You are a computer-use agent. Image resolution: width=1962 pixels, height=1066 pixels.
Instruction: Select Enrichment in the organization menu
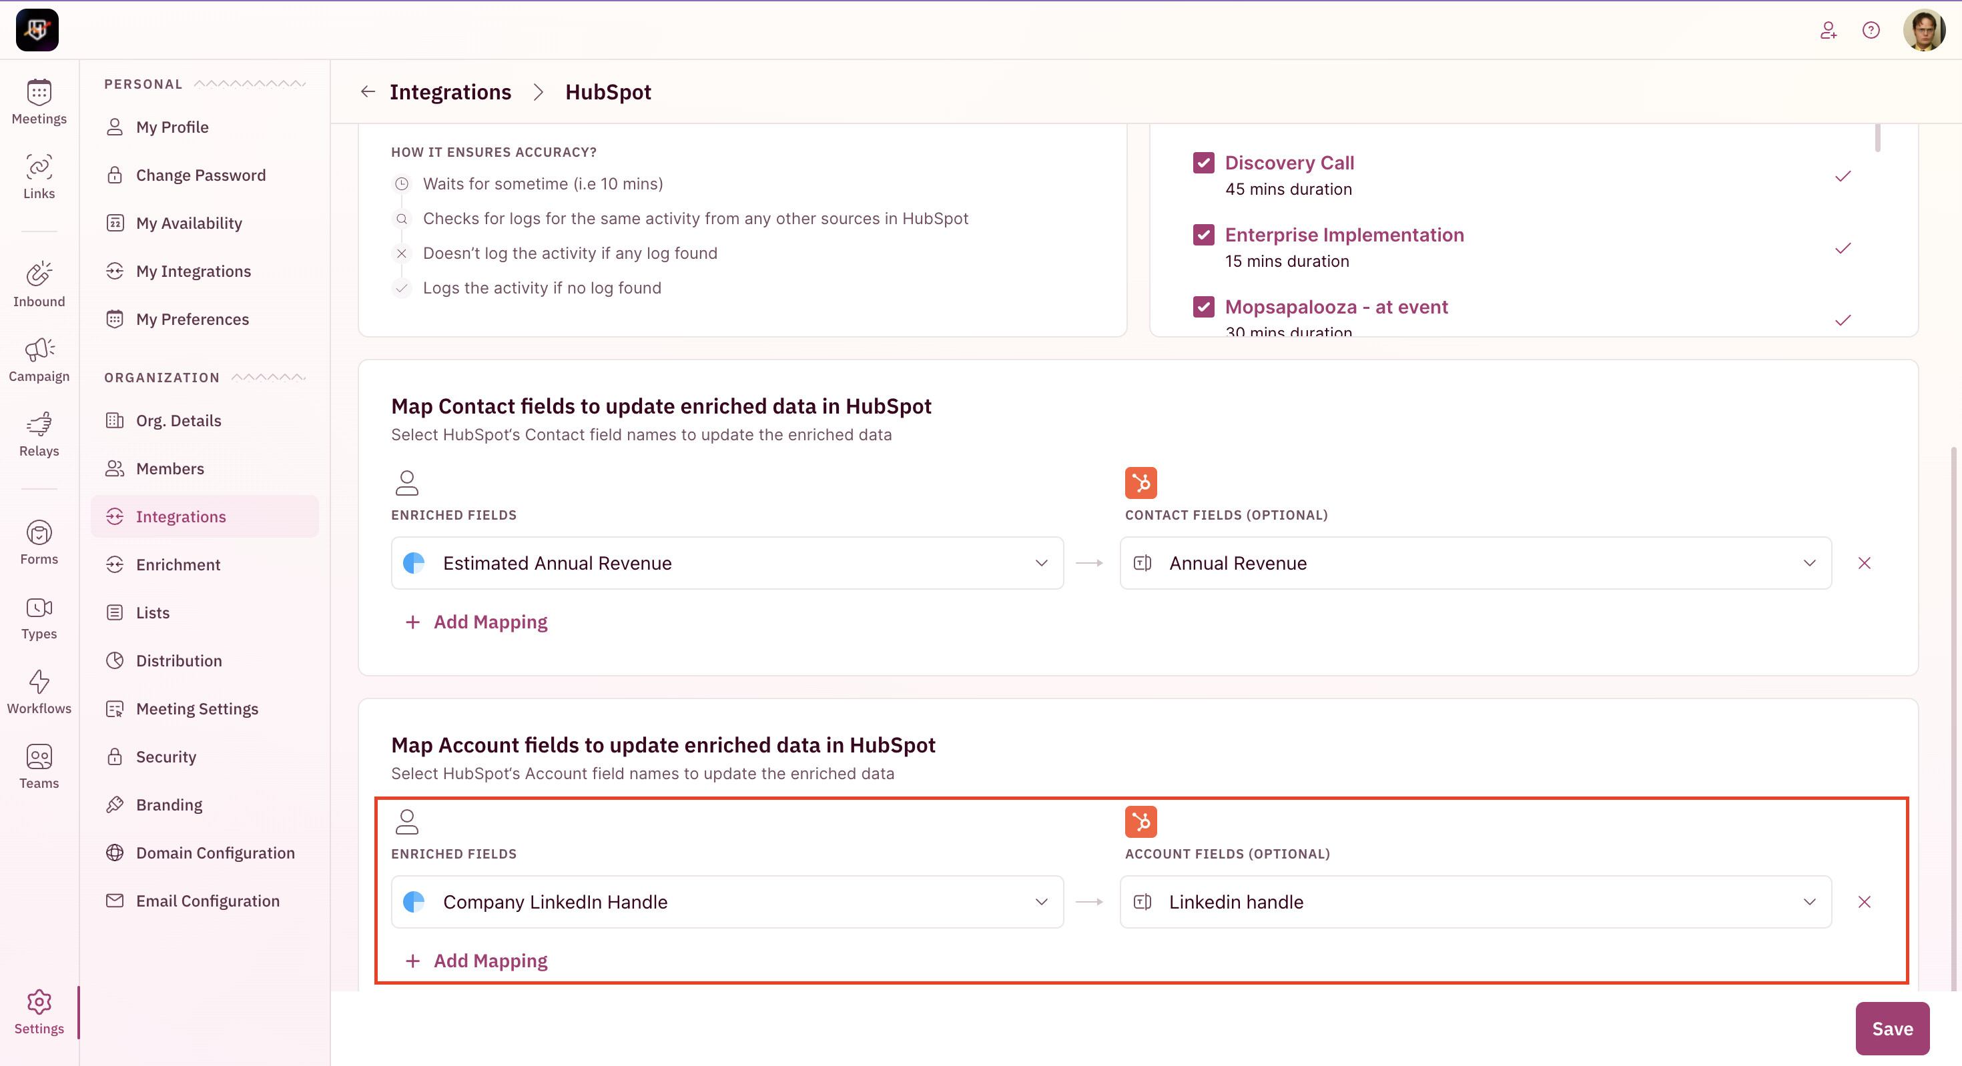178,564
